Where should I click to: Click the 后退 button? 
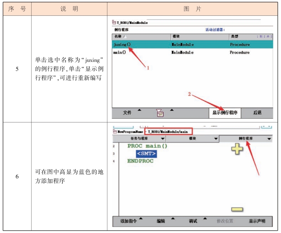pos(257,113)
